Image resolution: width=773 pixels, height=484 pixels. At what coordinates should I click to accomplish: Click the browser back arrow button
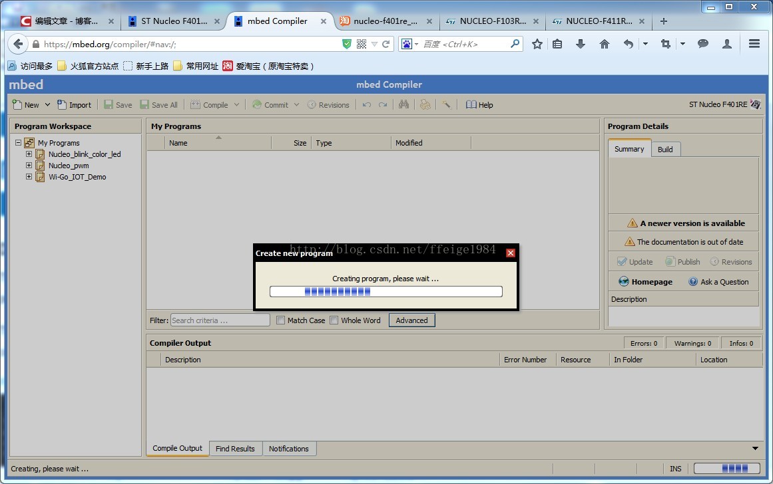[x=18, y=44]
